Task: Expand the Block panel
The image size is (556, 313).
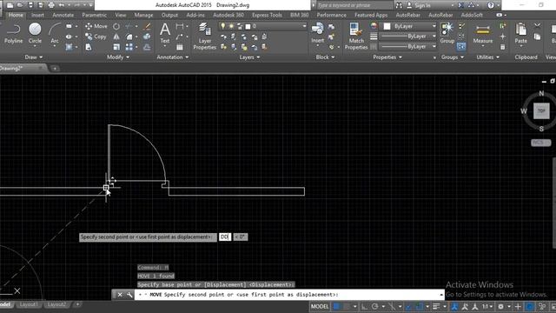Action: pos(325,57)
